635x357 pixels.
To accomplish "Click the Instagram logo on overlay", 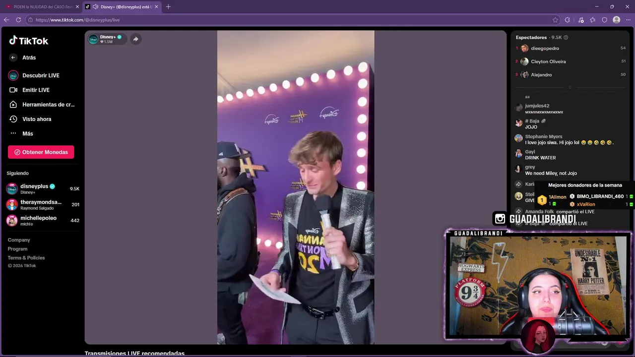I will 500,219.
